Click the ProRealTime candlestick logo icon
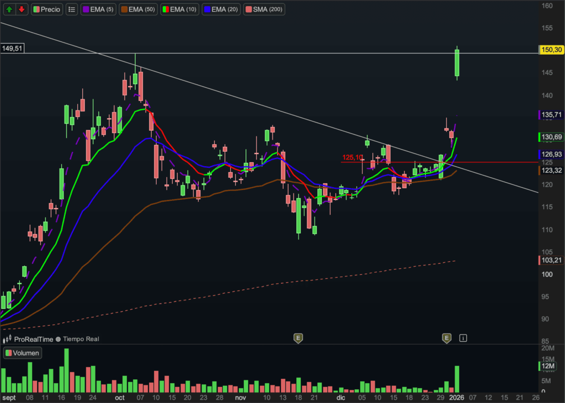Viewport: 565px width, 403px height. click(8, 339)
